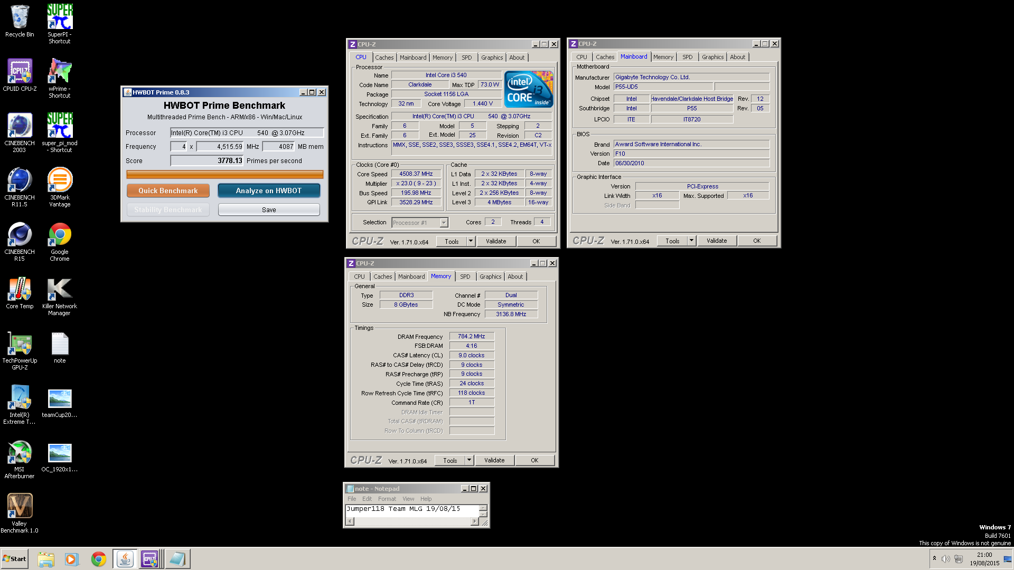Open CINEBENCH R15 desktop icon
1014x570 pixels.
pos(20,241)
